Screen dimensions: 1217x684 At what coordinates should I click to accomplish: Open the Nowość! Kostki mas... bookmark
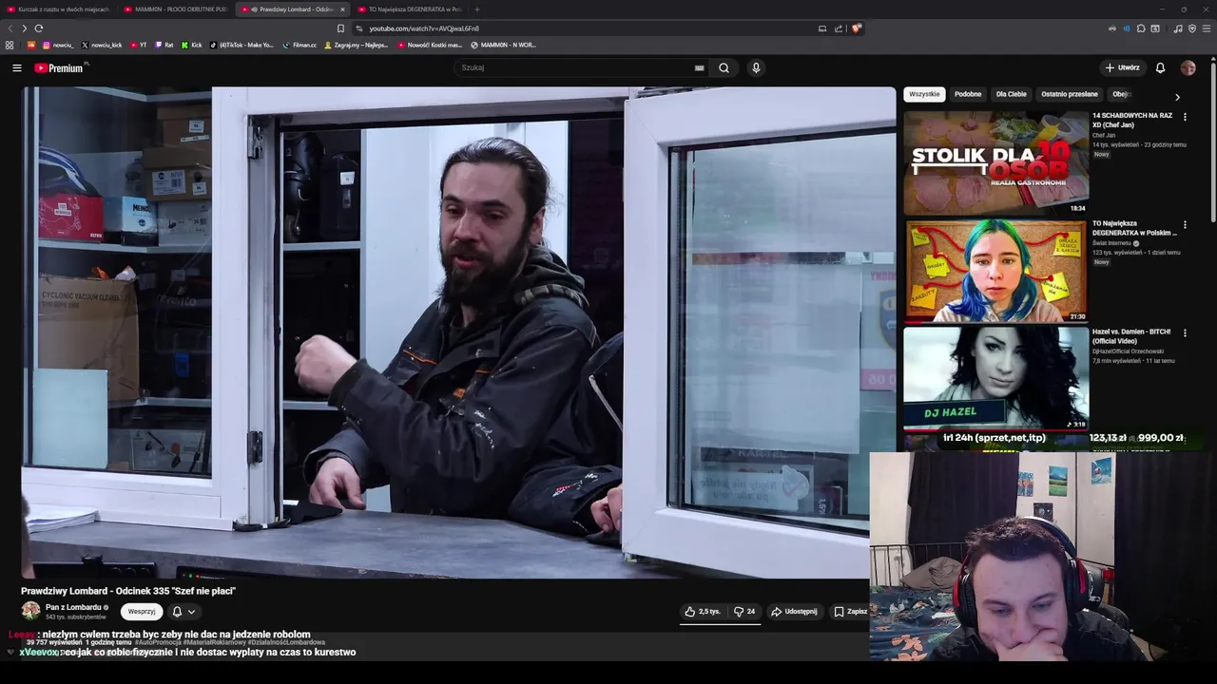click(x=430, y=45)
